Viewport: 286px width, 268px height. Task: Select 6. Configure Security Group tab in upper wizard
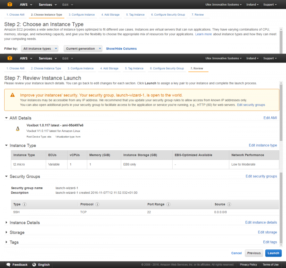pos(168,15)
